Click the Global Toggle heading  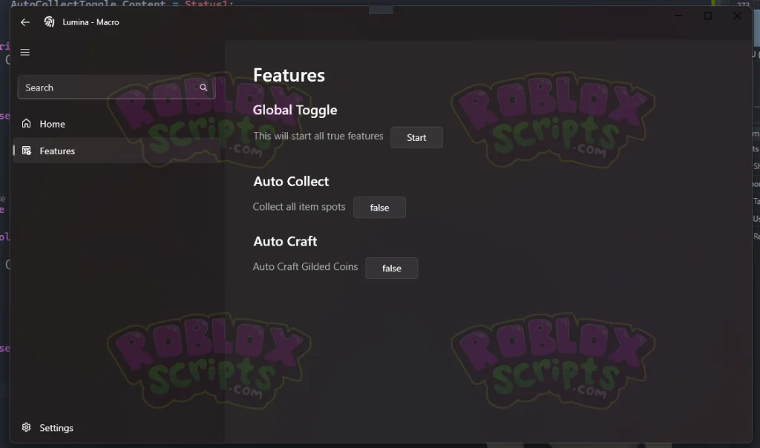[x=295, y=111]
